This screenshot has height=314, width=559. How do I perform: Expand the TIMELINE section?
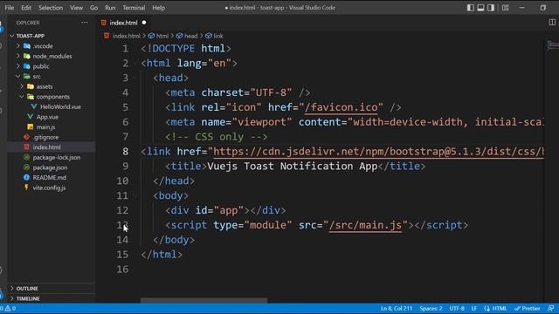click(28, 298)
